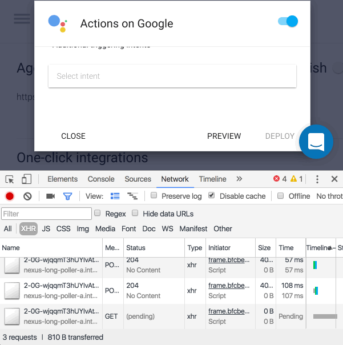Select the All filter type
The height and width of the screenshot is (345, 343).
click(x=7, y=229)
